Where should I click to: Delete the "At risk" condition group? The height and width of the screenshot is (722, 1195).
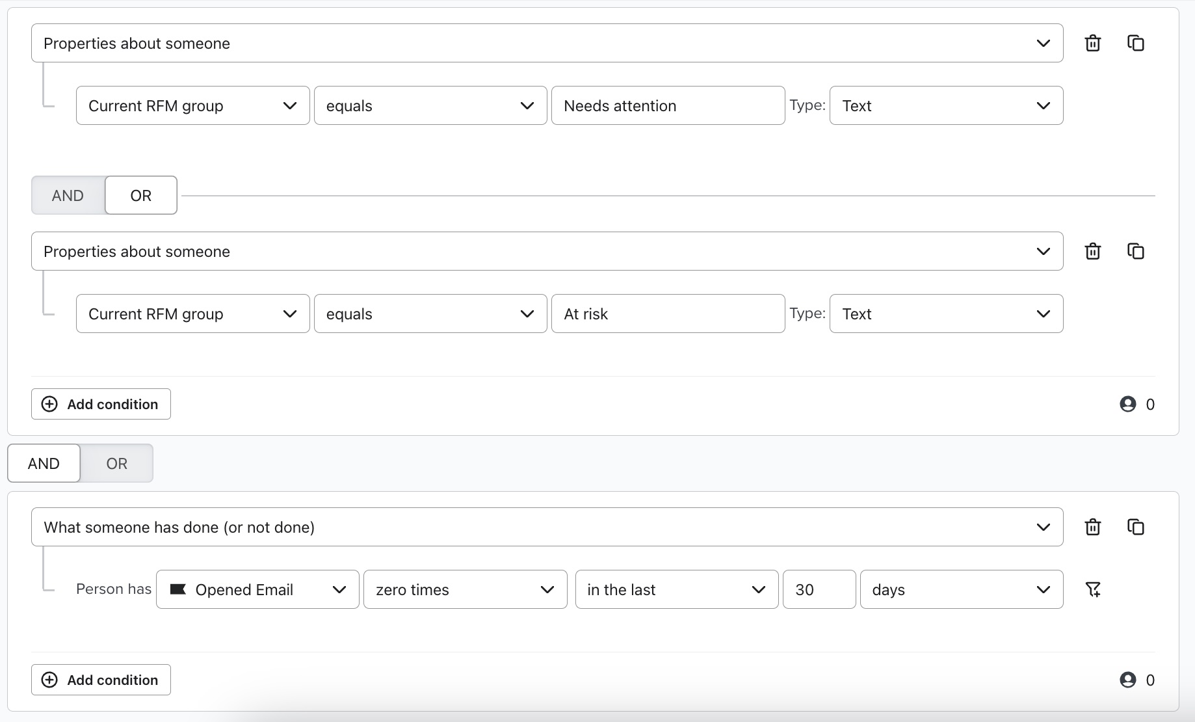pos(1092,251)
